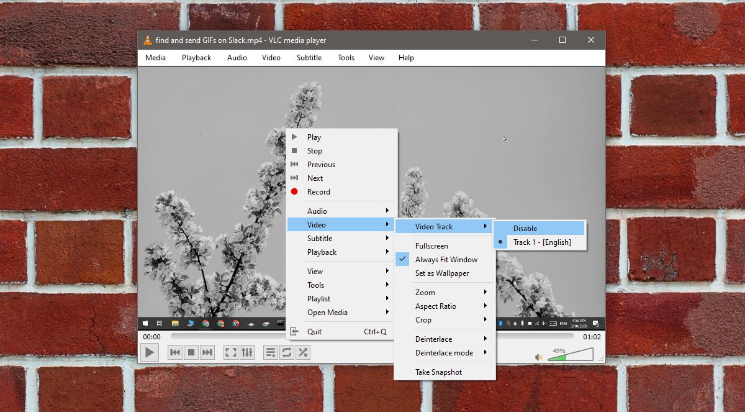Choose Fullscreen in the Video submenu
This screenshot has height=412, width=745.
tap(445, 246)
